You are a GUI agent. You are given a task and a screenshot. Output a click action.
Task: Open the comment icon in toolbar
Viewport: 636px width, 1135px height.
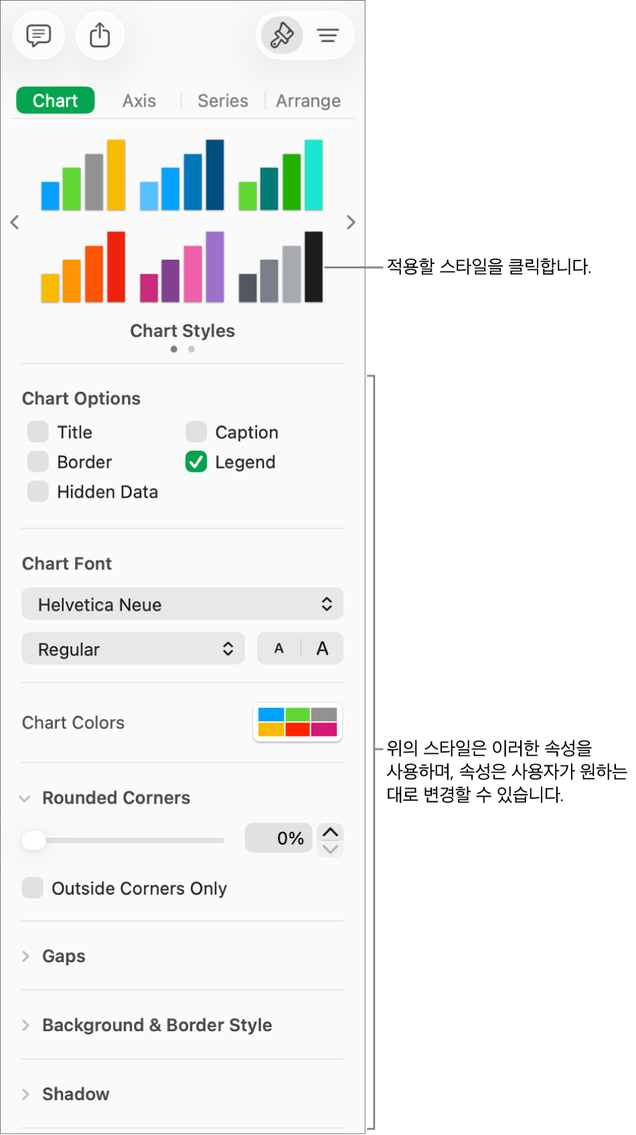click(39, 35)
